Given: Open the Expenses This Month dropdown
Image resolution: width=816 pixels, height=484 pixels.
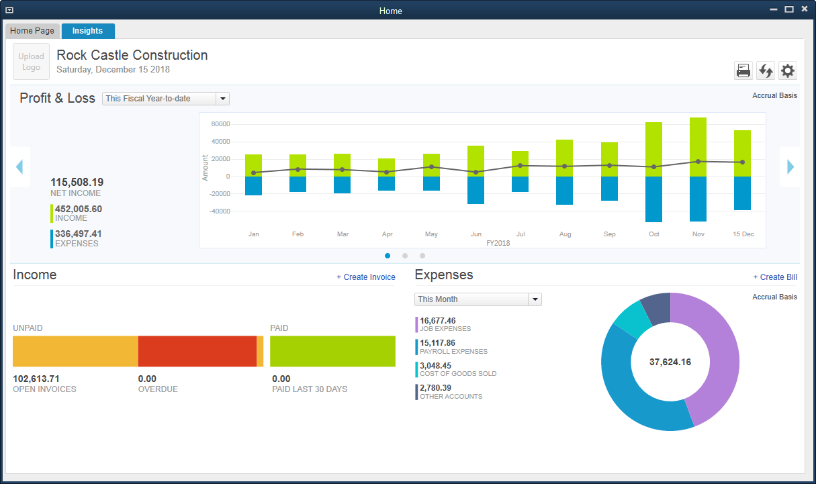Looking at the screenshot, I should click(478, 299).
